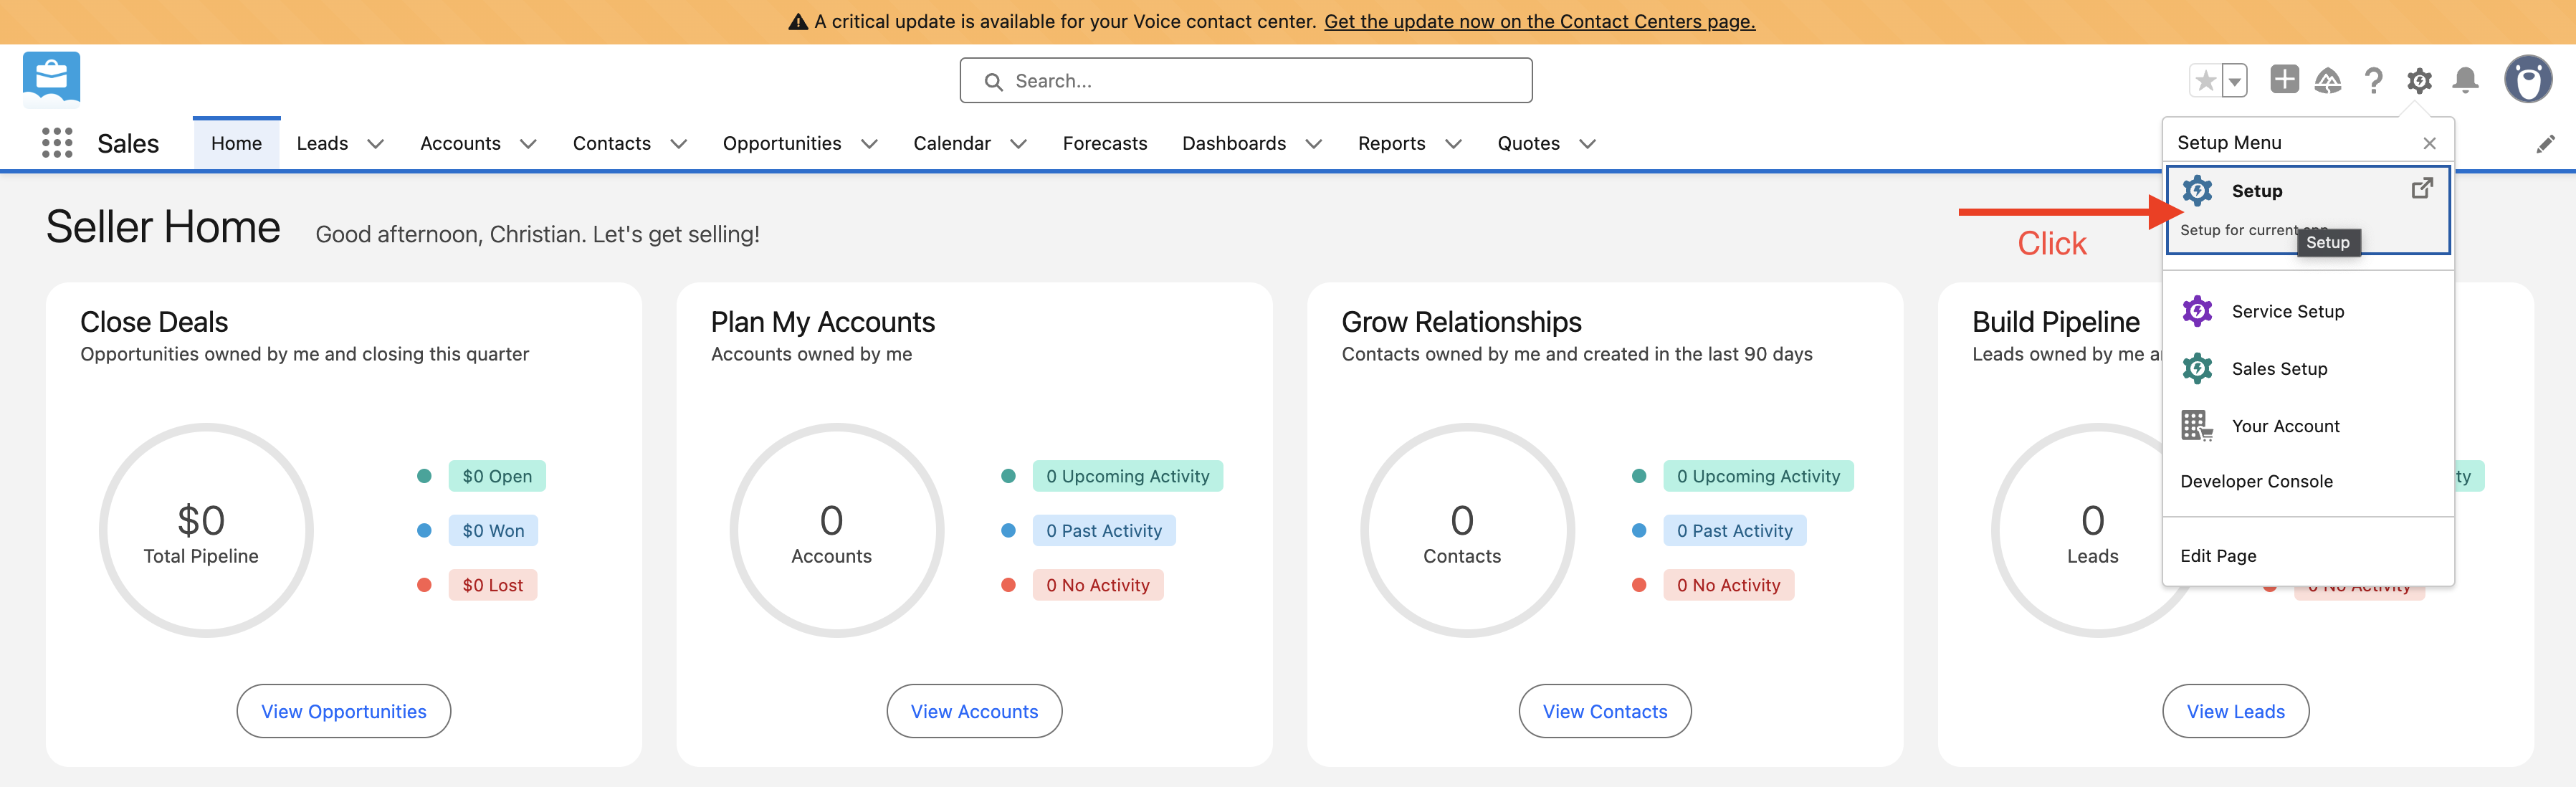Expand the Dashboards tab dropdown chevron
The width and height of the screenshot is (2576, 787).
point(1314,144)
